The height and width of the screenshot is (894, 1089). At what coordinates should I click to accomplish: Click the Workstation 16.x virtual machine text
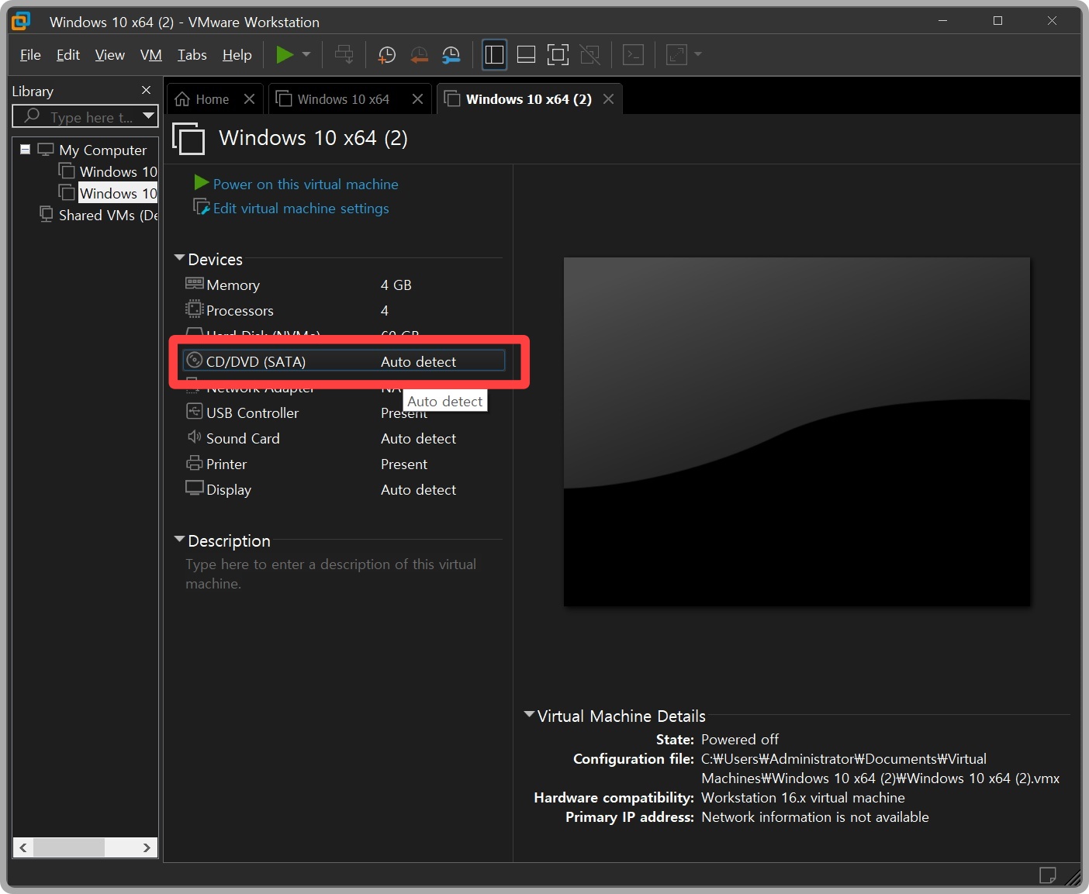803,797
